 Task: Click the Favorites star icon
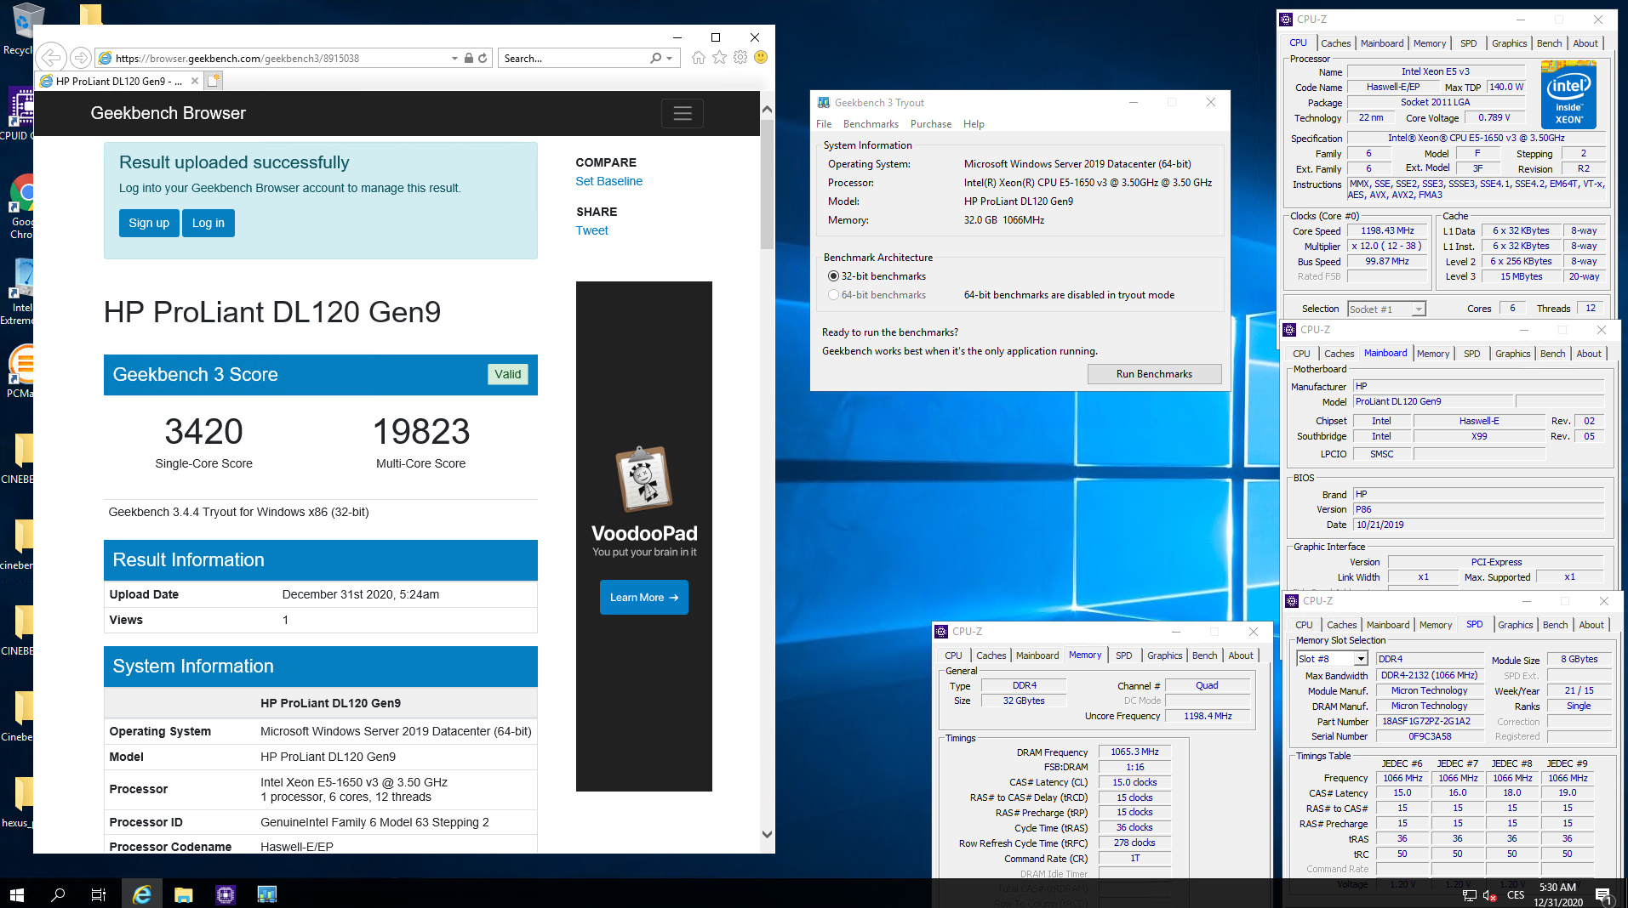tap(720, 57)
